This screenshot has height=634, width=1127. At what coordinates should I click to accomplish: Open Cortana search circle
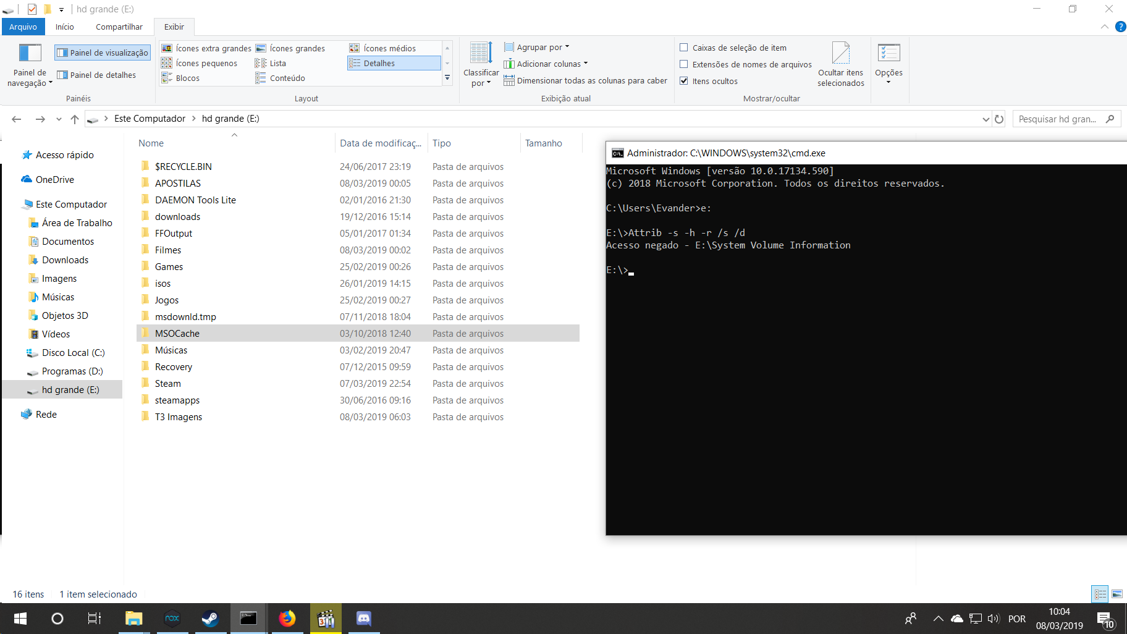point(57,619)
